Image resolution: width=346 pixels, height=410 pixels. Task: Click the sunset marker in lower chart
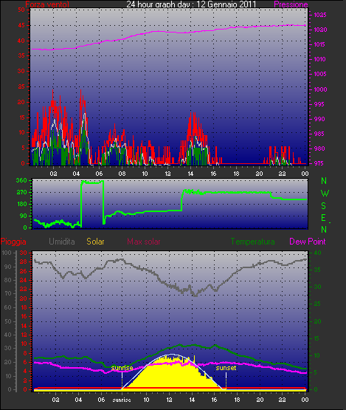[x=226, y=368]
